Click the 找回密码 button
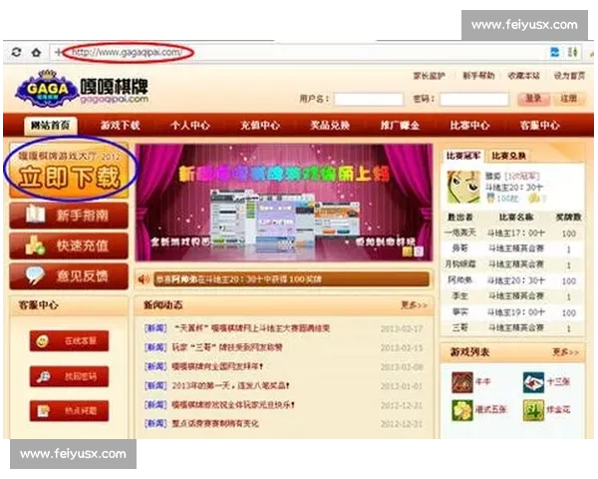 click(x=69, y=376)
